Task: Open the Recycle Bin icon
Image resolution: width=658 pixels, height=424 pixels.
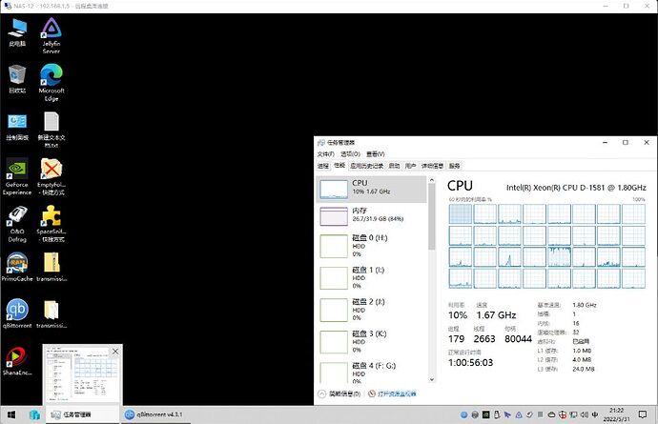Action: pyautogui.click(x=17, y=76)
